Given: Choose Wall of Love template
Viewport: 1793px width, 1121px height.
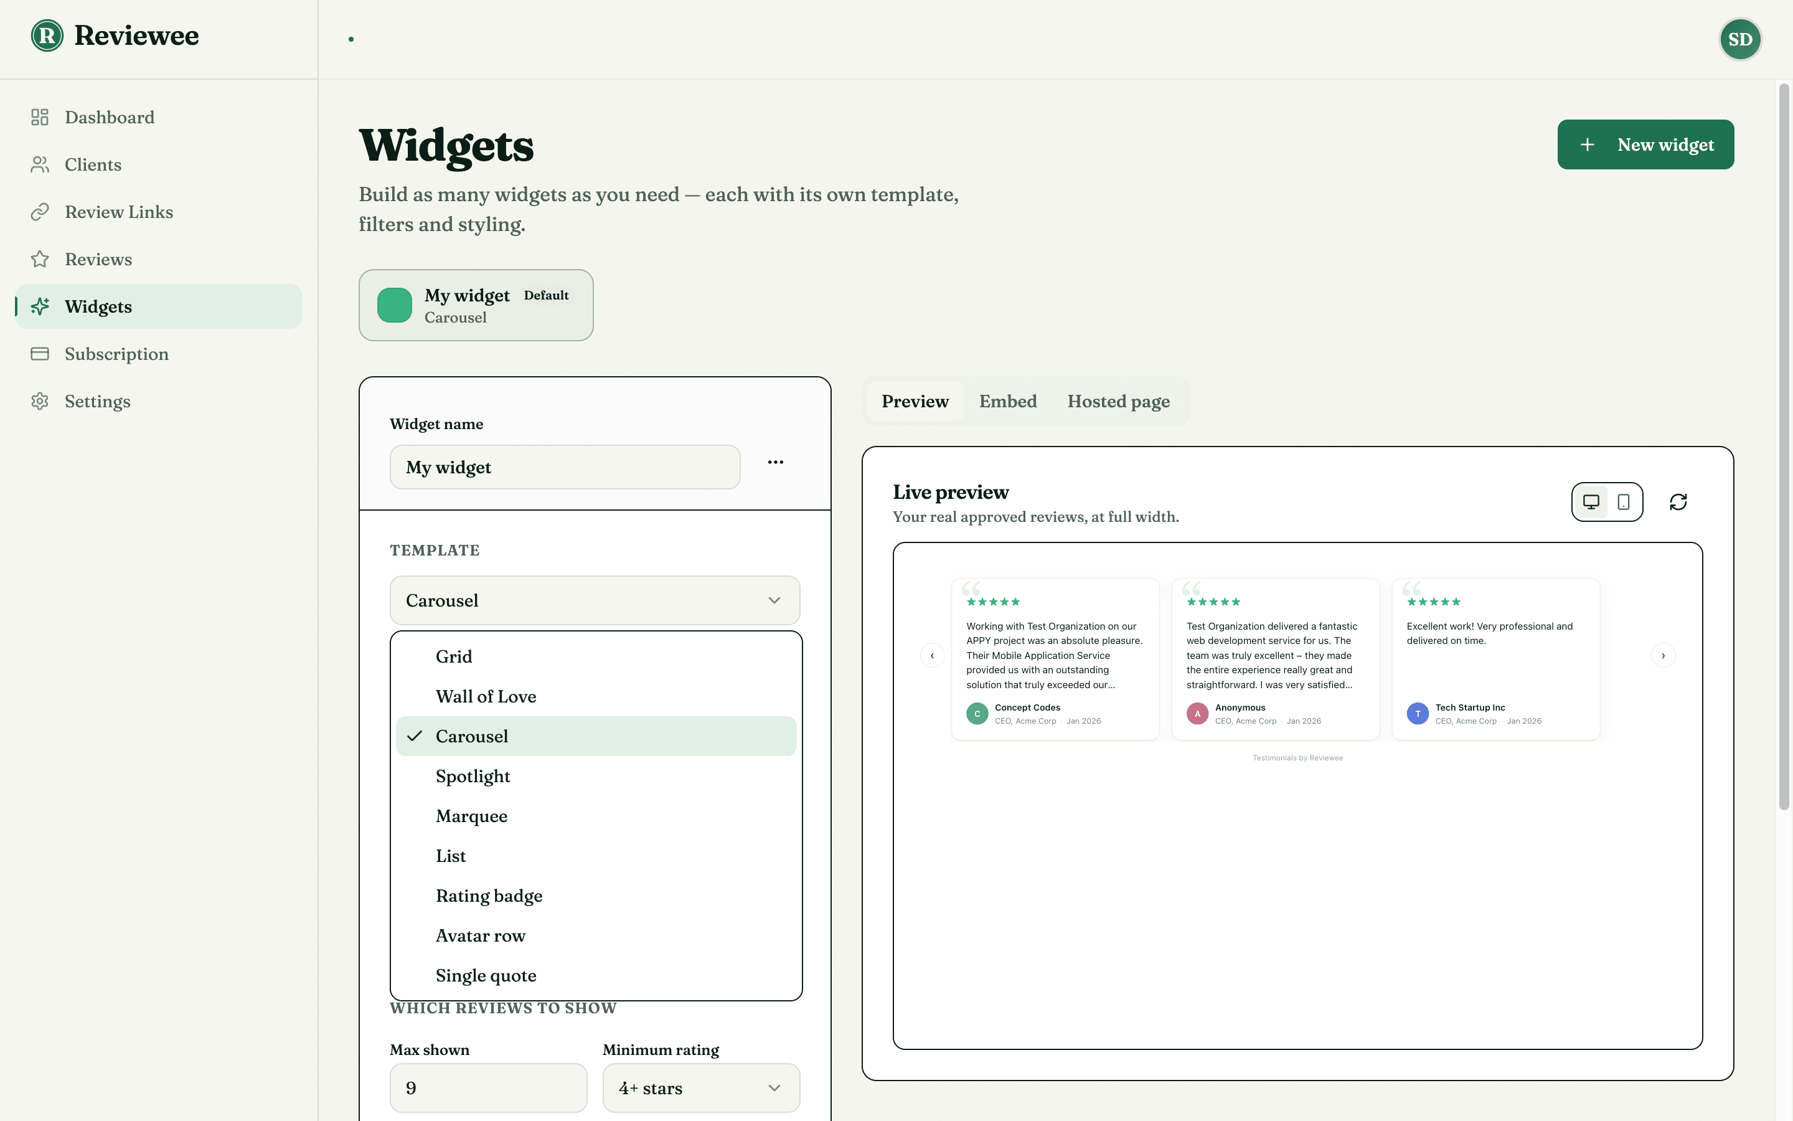Looking at the screenshot, I should [x=596, y=696].
